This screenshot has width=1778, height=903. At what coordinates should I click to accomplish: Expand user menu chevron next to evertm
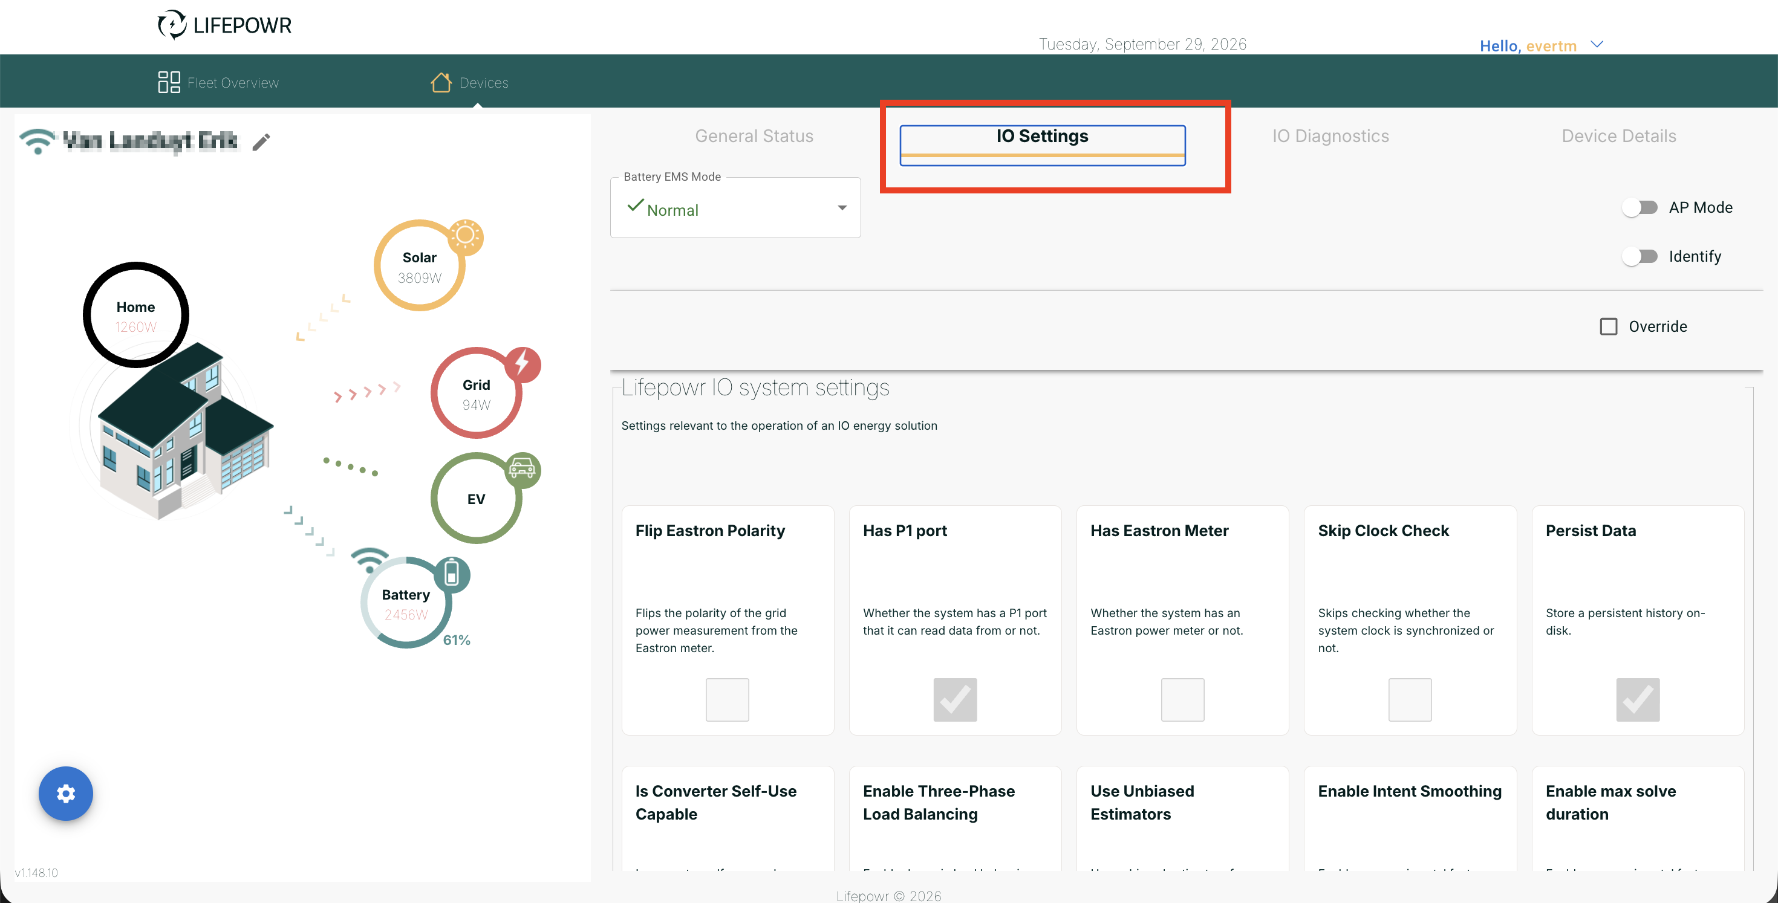[1597, 45]
